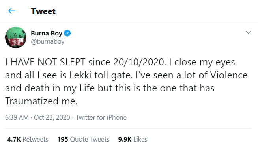Open the @burnaboy handle link
The image size is (258, 149).
pyautogui.click(x=48, y=41)
